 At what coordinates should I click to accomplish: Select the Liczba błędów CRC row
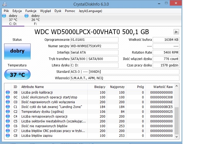tap(90, 131)
